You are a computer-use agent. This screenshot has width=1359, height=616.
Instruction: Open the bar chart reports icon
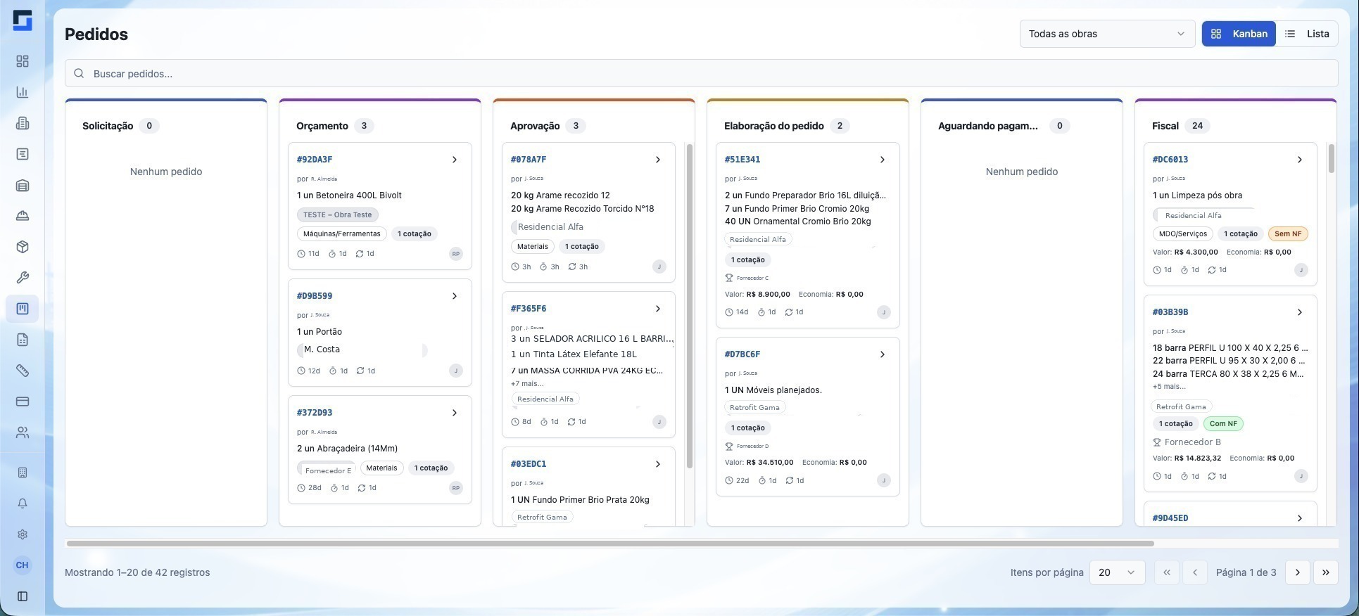[x=23, y=92]
